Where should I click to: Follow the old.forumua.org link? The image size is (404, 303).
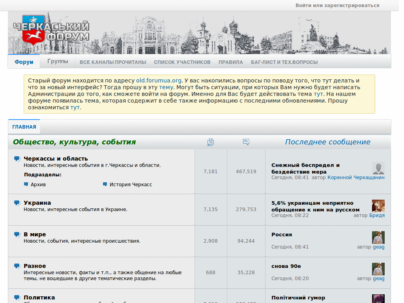coord(159,80)
